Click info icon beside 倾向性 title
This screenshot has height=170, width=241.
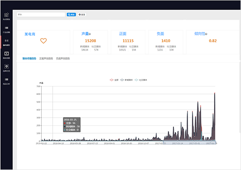pos(206,34)
